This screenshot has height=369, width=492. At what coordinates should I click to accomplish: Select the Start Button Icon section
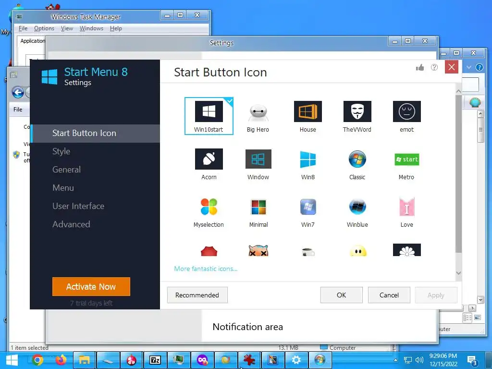click(x=95, y=134)
